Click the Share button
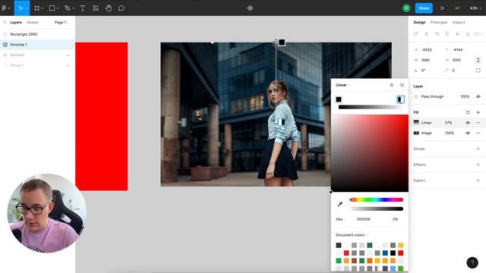The width and height of the screenshot is (486, 273). coord(424,8)
